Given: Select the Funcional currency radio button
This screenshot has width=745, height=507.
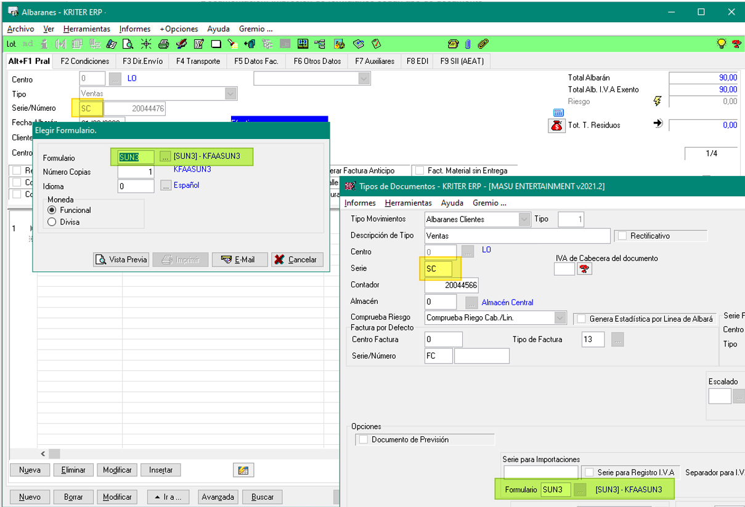Looking at the screenshot, I should 52,210.
